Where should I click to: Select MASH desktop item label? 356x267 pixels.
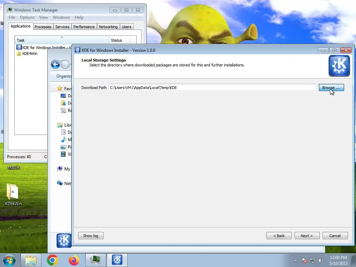14,168
